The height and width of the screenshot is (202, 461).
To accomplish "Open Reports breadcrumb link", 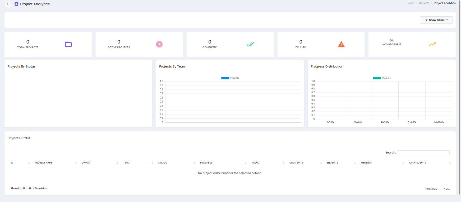I will [x=424, y=3].
